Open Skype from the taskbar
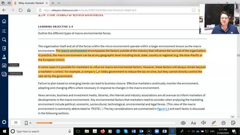240x135 pixels. (126, 131)
